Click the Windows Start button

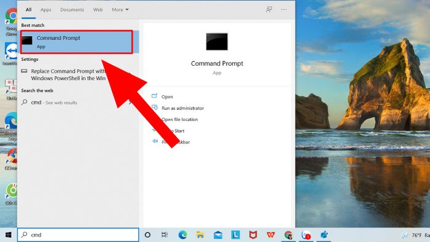pos(9,235)
